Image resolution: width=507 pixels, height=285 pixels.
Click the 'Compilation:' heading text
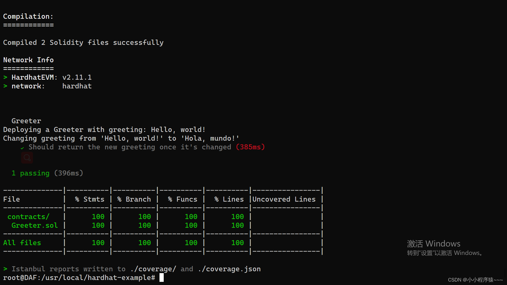28,16
